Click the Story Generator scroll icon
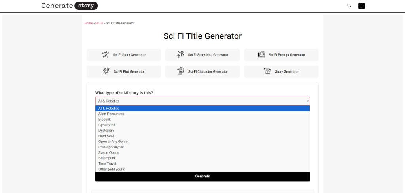The height and width of the screenshot is (193, 405). (x=267, y=71)
